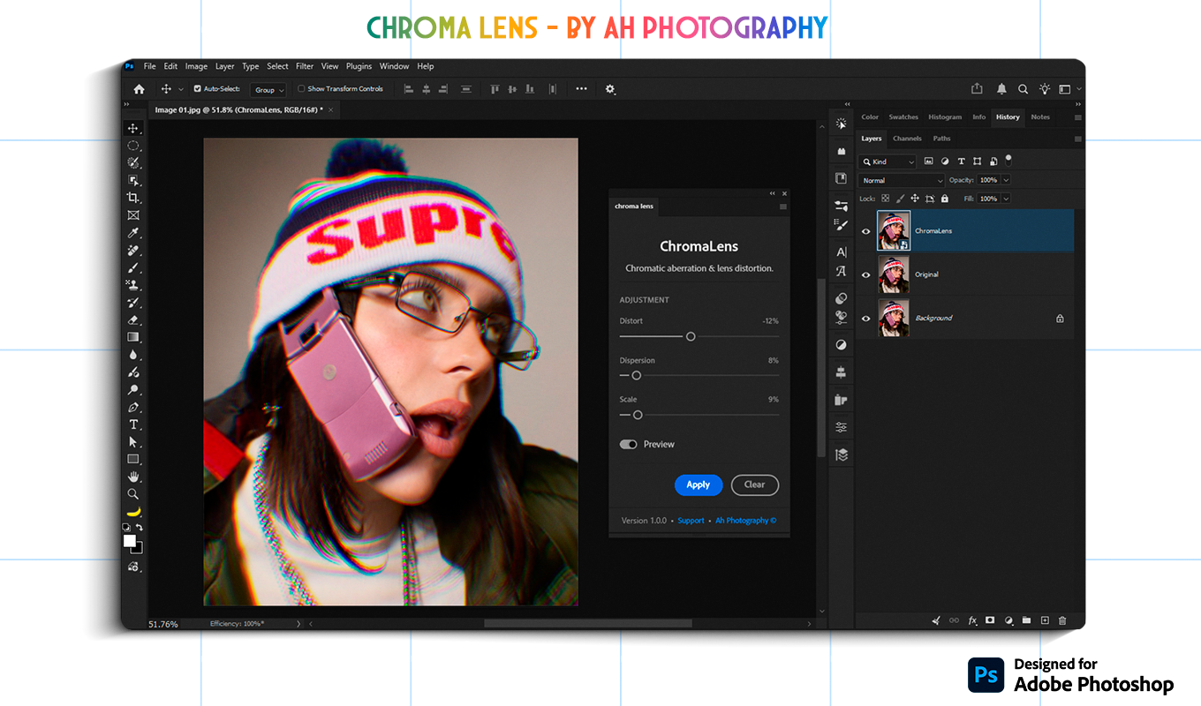Select the Dodge tool
Screen dimensions: 1201x706
coord(133,389)
